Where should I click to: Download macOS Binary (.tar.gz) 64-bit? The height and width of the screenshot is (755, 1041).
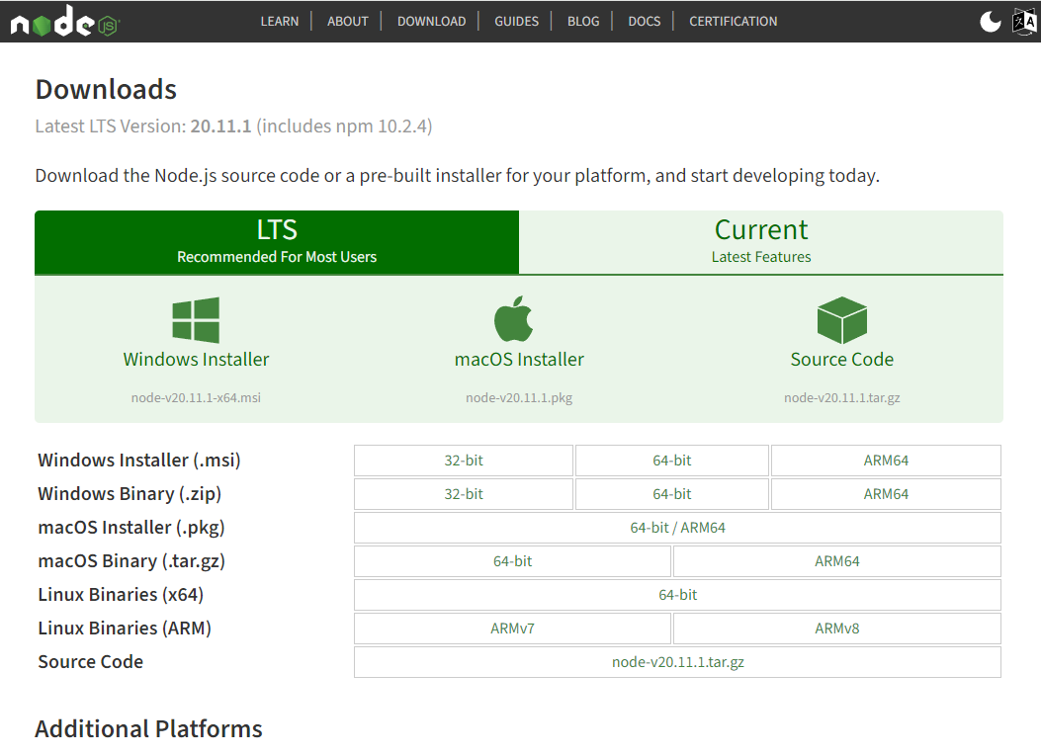(x=512, y=561)
